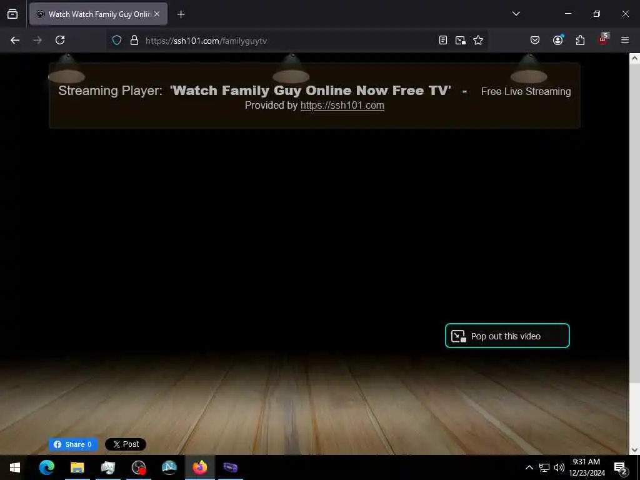
Task: Pop out this video button
Action: [507, 336]
